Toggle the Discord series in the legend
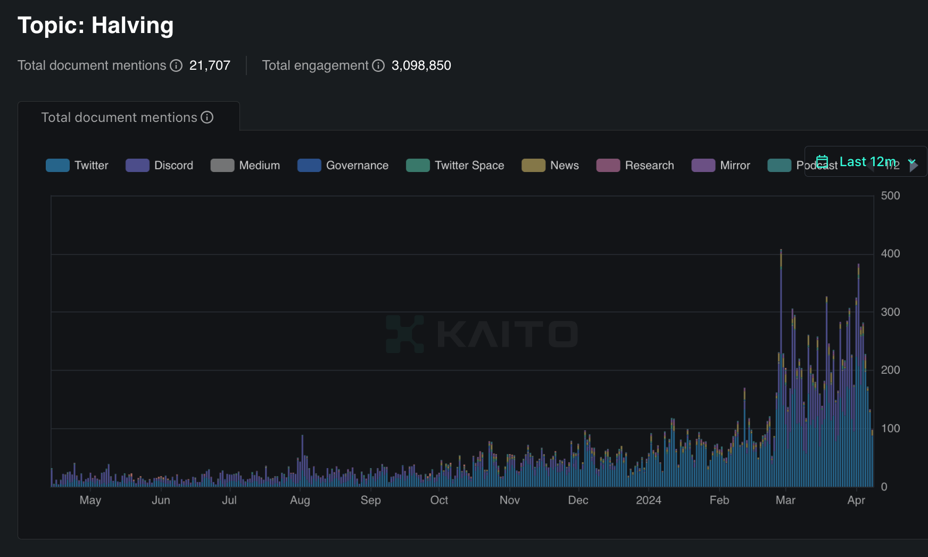 click(160, 166)
